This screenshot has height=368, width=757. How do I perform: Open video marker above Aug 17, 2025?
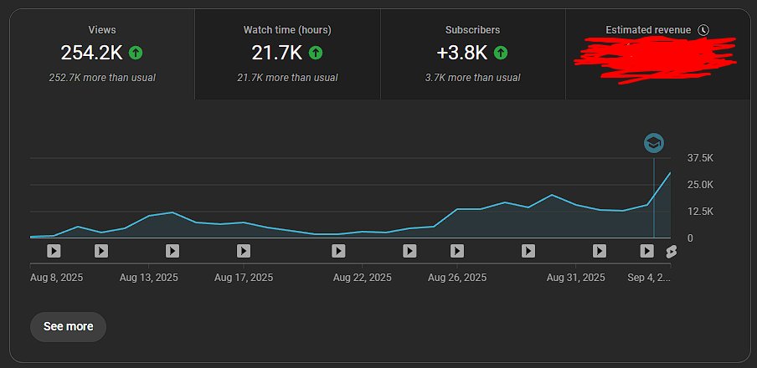(244, 251)
